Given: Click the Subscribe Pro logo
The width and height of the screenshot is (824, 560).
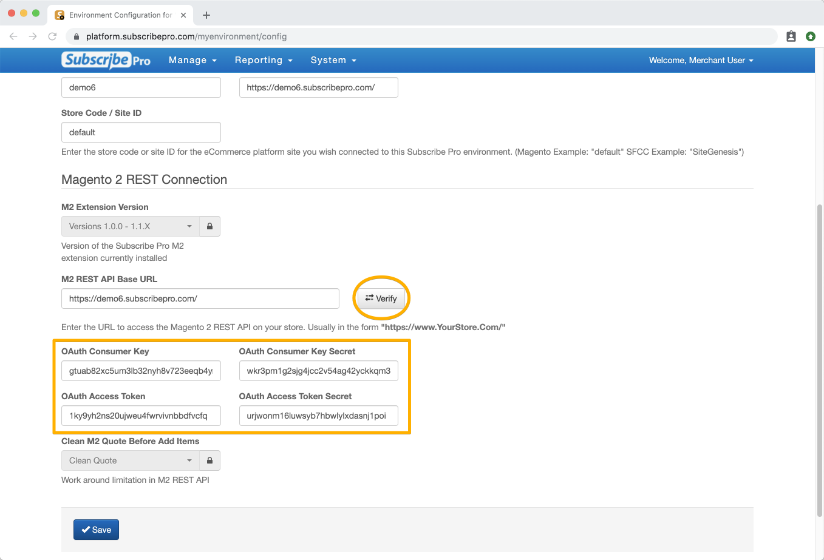Looking at the screenshot, I should 106,60.
